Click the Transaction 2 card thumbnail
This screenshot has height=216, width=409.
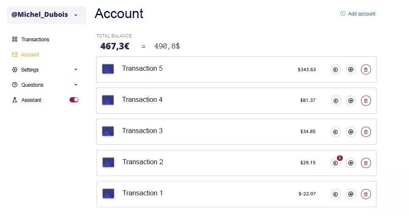click(x=108, y=163)
